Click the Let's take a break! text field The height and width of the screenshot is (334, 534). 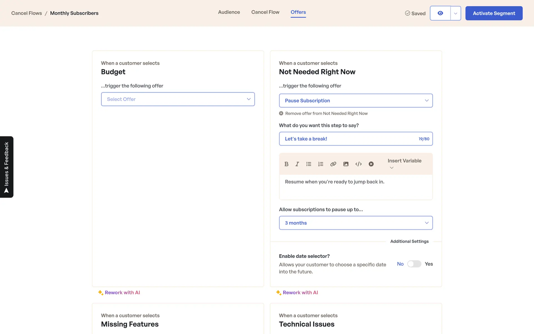(x=348, y=139)
